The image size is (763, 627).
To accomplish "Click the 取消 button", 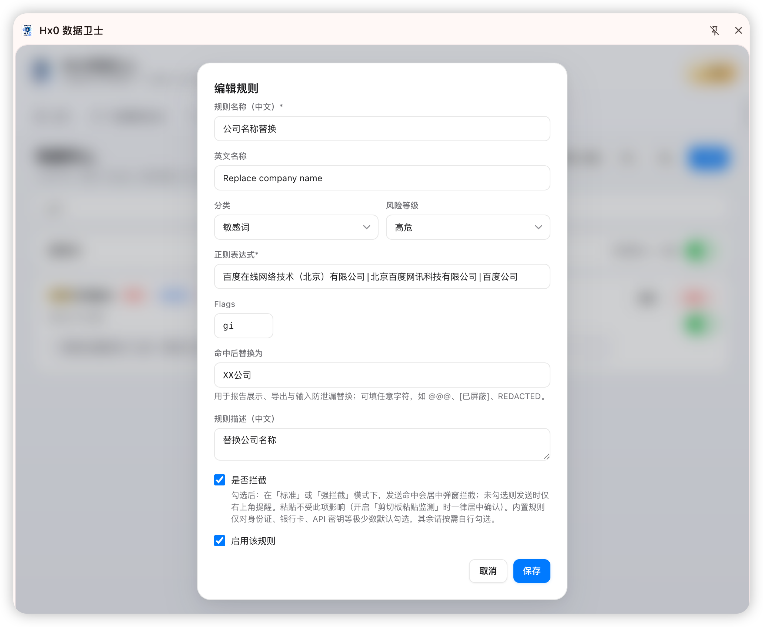I will [488, 571].
